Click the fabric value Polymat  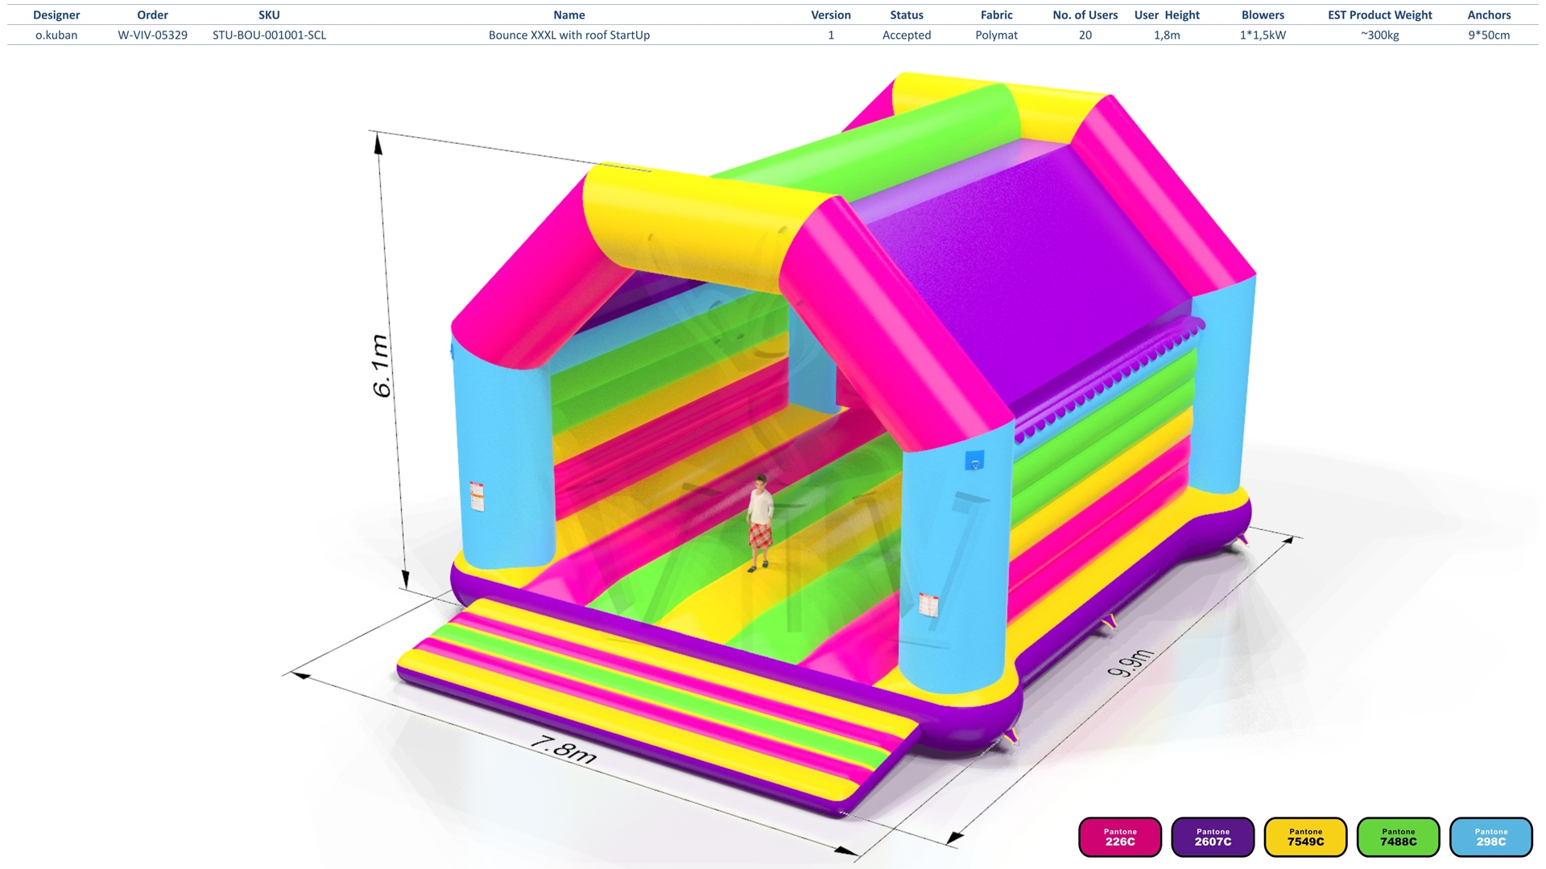(997, 35)
